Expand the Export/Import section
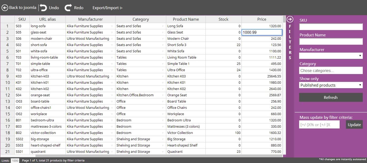Viewport: 367px width, 163px height. point(108,8)
